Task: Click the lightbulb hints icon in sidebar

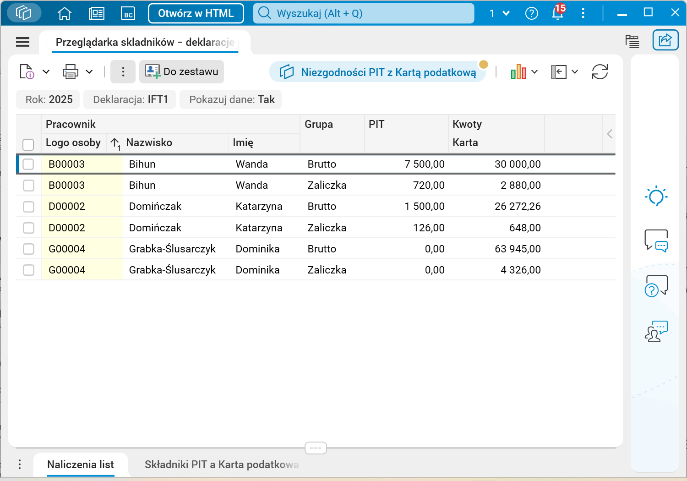Action: coord(656,197)
